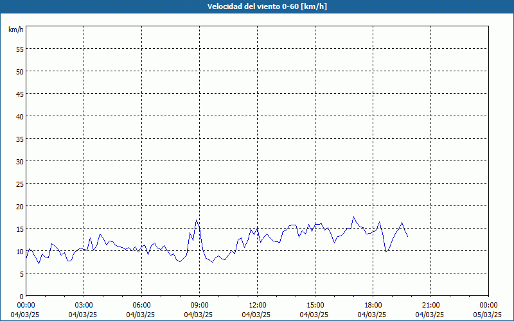The height and width of the screenshot is (321, 514).
Task: Select the "04/03/25" date under 12:00
Action: pyautogui.click(x=256, y=315)
